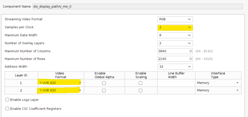Click the Maximum Number of Rows input

tap(173, 59)
